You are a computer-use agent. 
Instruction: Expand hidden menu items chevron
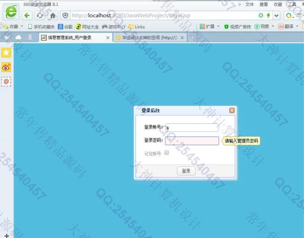(x=240, y=4)
